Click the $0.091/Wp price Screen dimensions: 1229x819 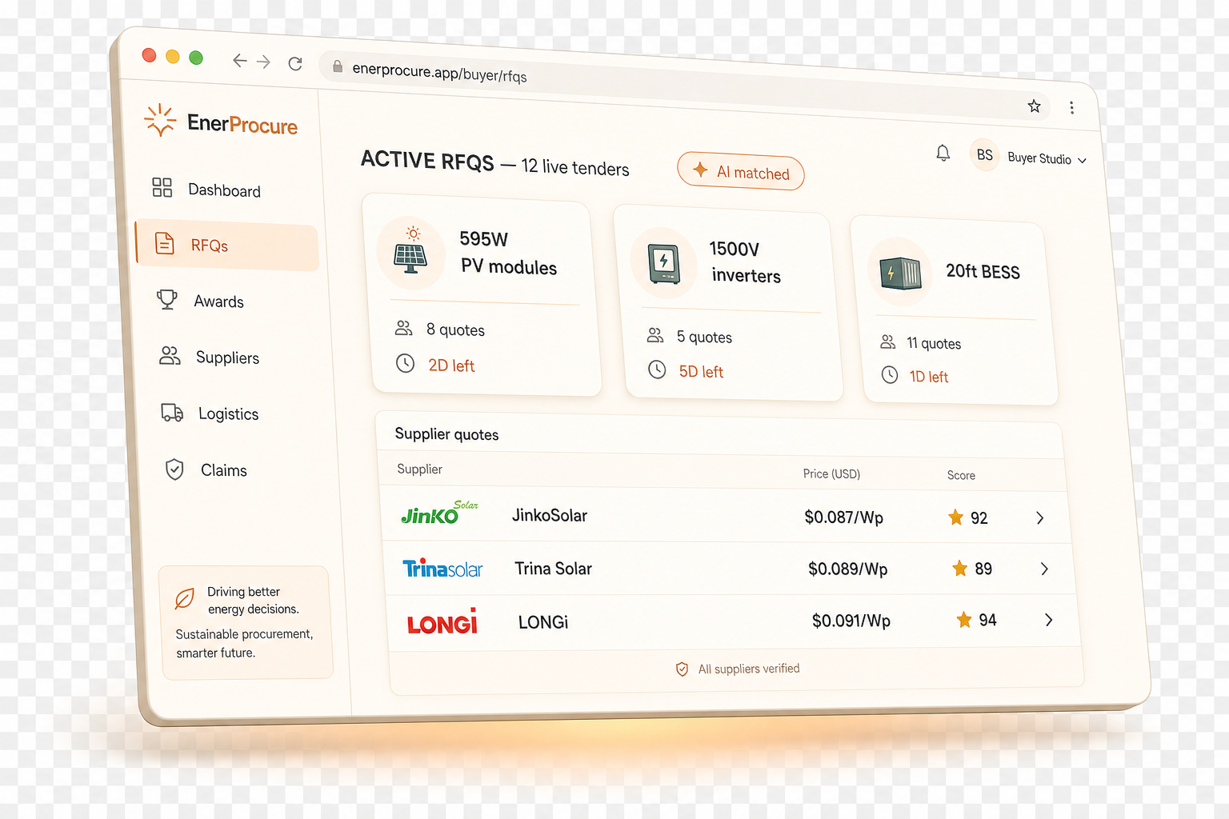point(851,621)
